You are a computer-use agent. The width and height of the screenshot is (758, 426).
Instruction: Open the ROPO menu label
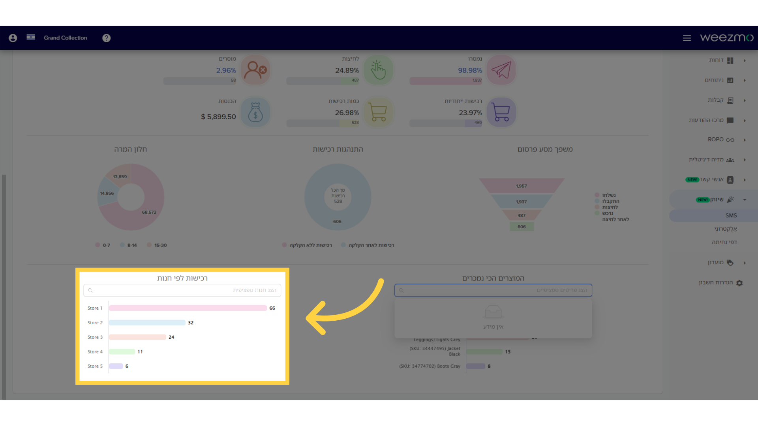click(716, 139)
